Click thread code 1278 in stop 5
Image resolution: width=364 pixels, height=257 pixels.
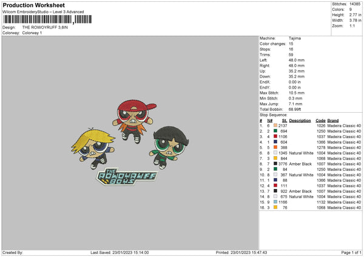click(321, 147)
